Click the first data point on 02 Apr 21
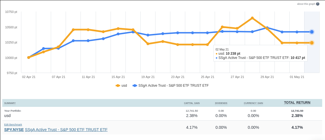The image size is (325, 140). 29,58
